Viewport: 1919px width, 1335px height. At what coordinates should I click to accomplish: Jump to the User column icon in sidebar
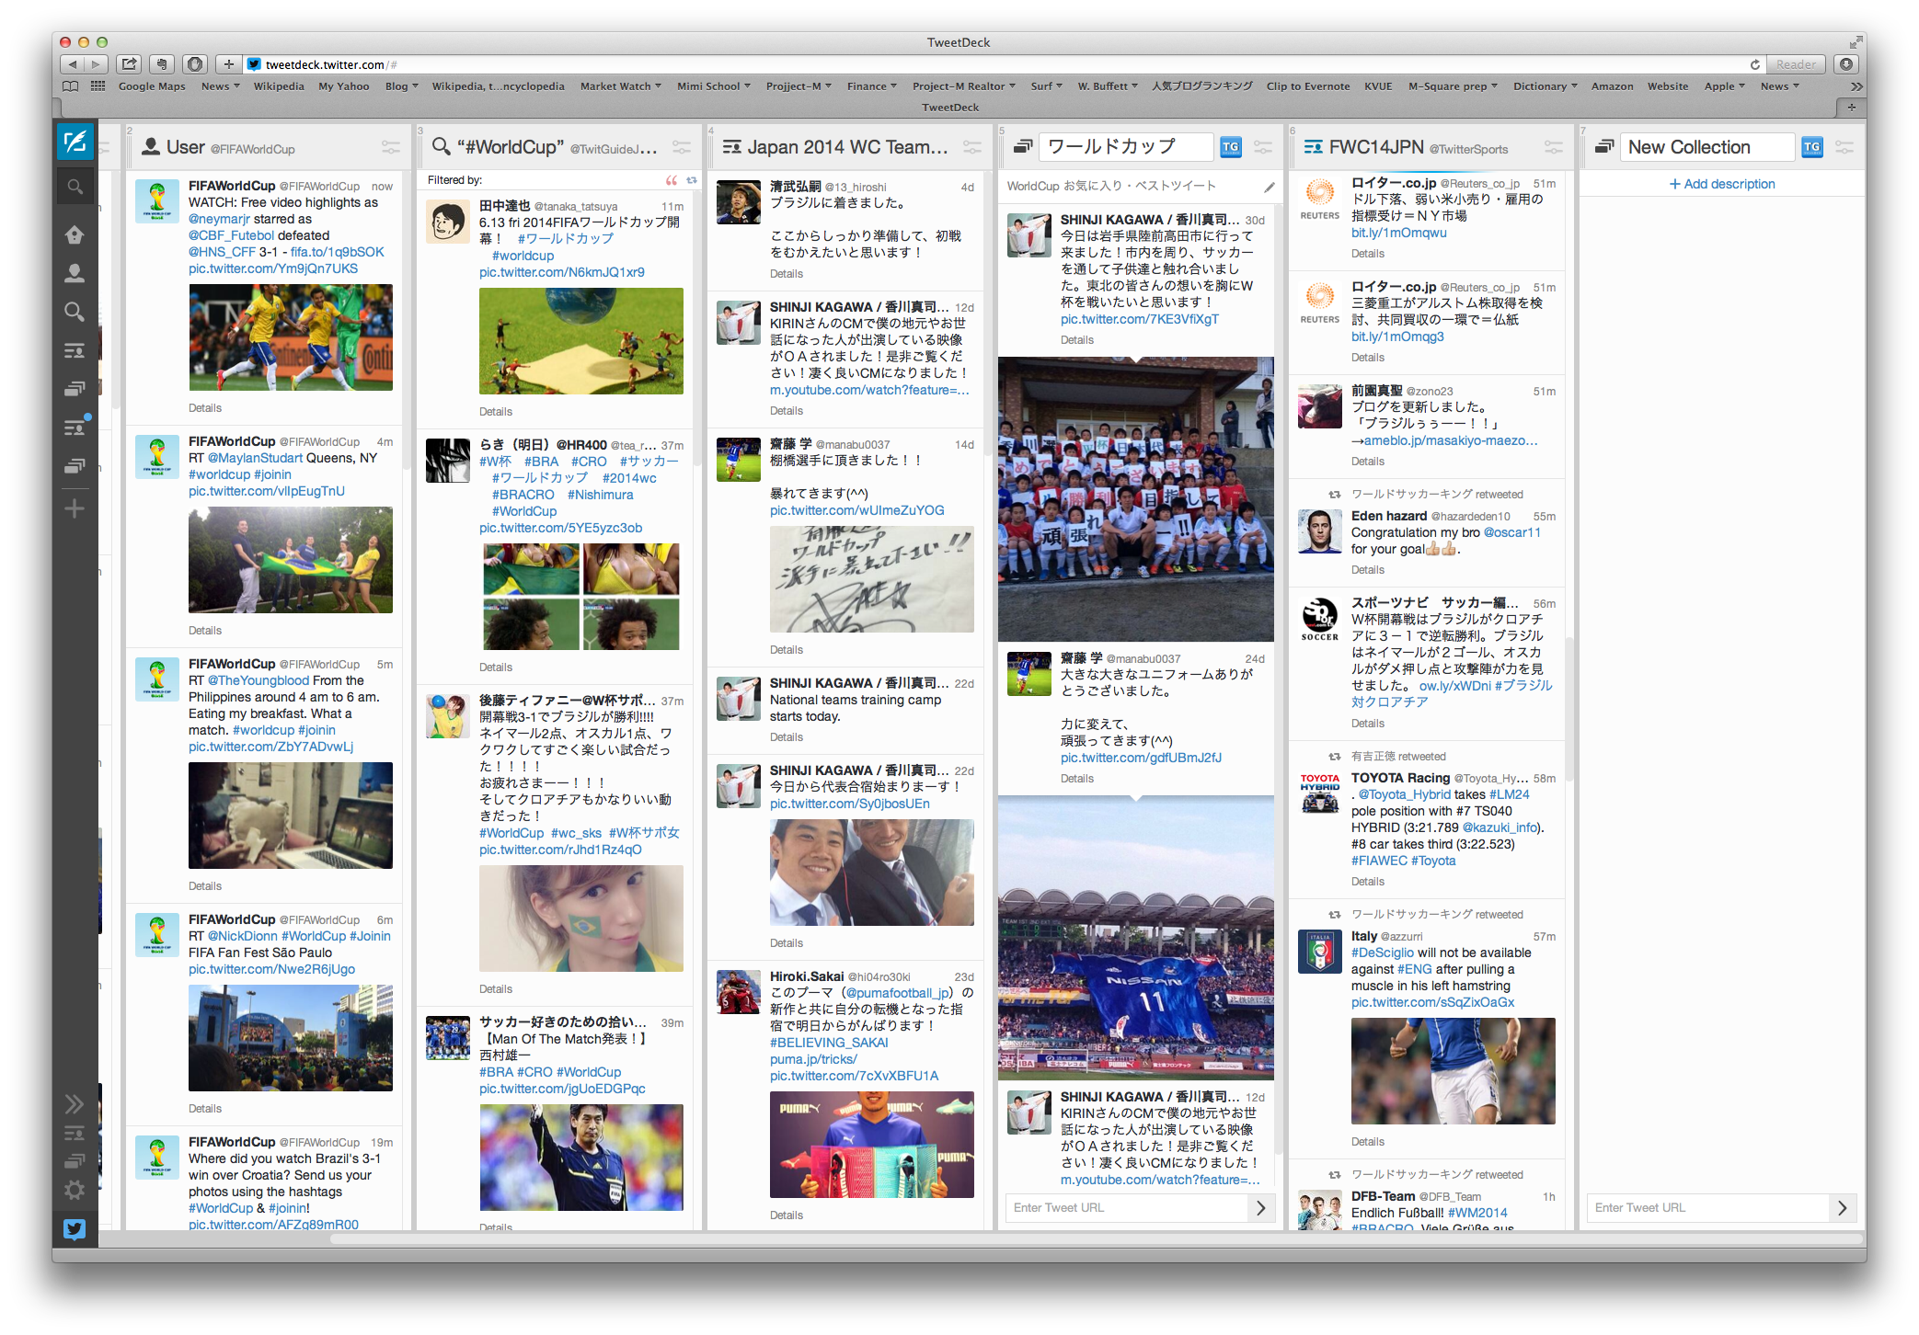(x=75, y=273)
